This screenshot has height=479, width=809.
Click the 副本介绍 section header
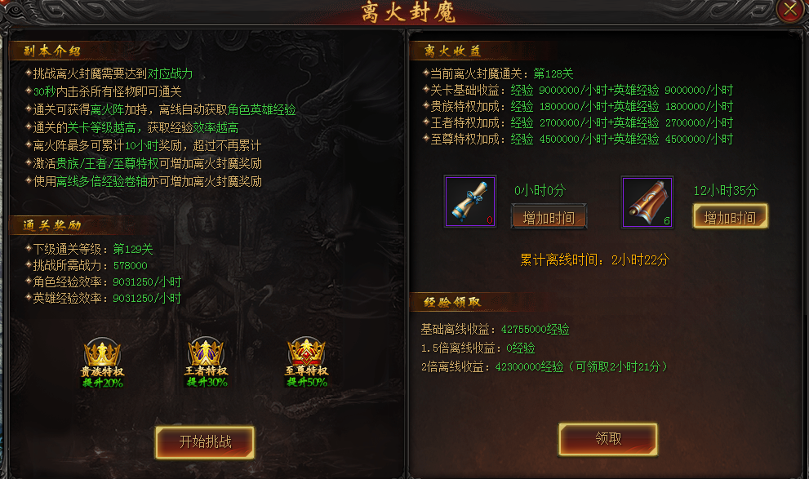click(52, 51)
